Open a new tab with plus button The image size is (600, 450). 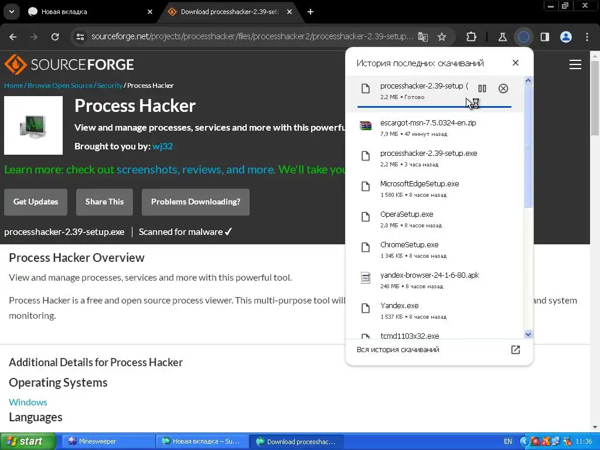[311, 12]
